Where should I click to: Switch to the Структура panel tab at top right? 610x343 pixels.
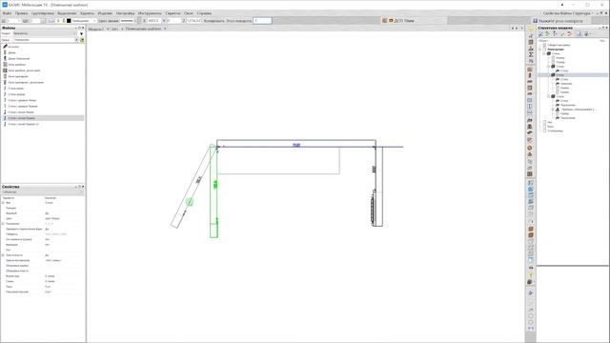coord(582,13)
